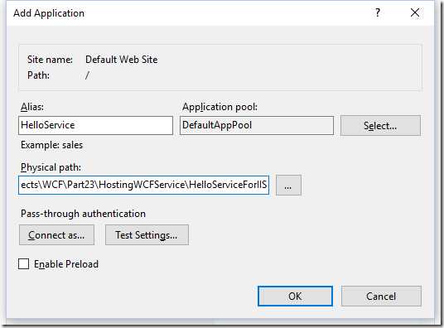Screen dimensions: 444x328
Task: Cancel adding the application
Action: [x=381, y=296]
